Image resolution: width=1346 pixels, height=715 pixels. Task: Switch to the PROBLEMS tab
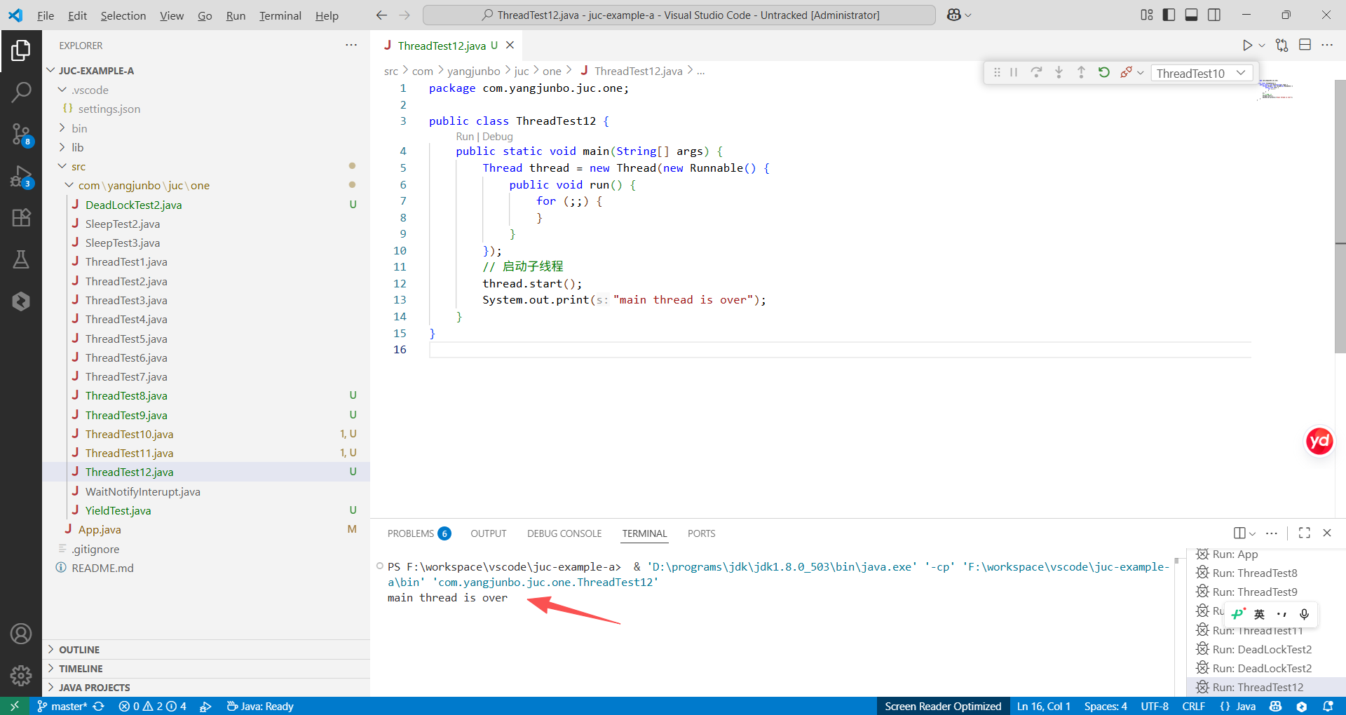point(419,533)
